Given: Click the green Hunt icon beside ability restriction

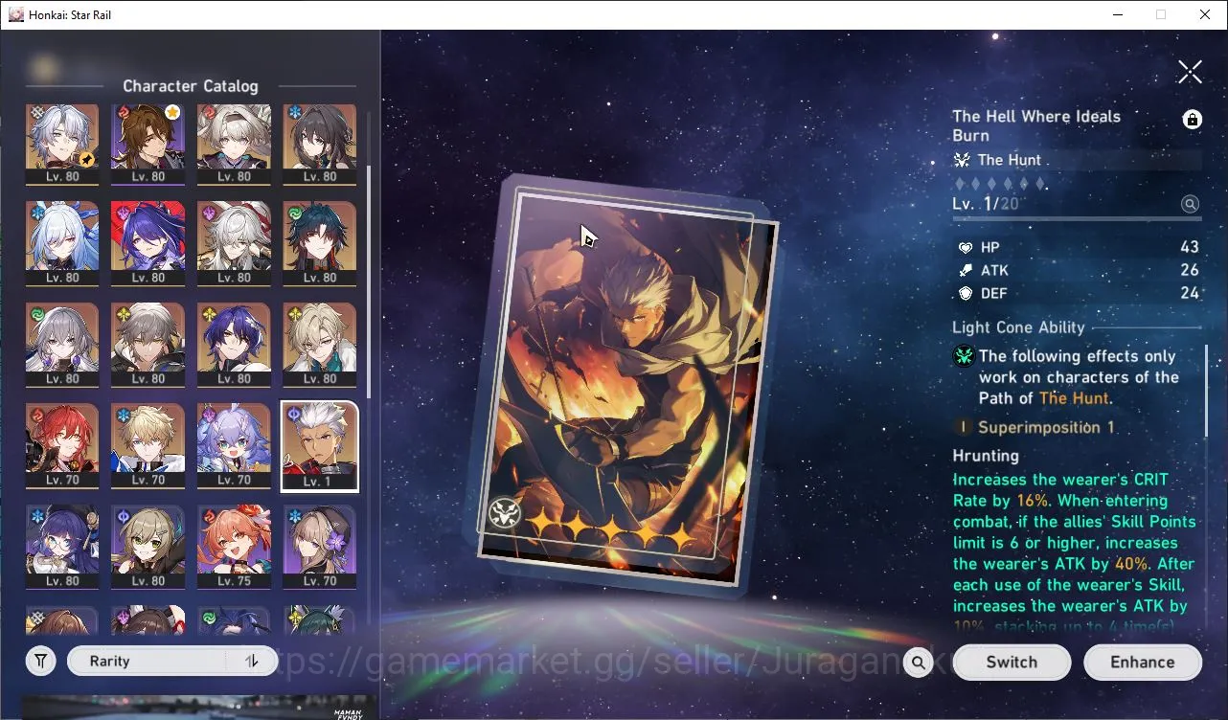Looking at the screenshot, I should [964, 356].
